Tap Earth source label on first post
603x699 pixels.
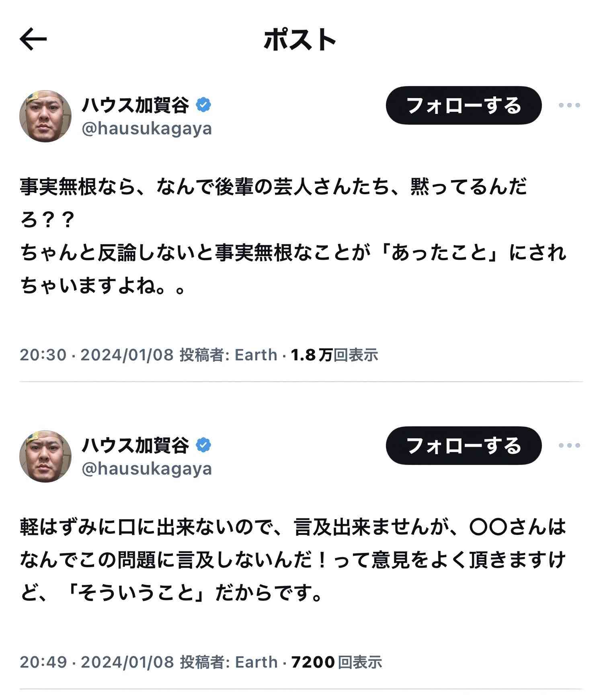[x=256, y=355]
